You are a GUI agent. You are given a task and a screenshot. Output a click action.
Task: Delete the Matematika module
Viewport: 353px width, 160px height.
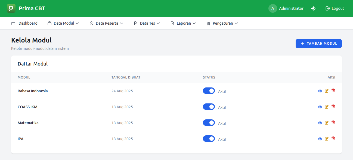pyautogui.click(x=333, y=123)
